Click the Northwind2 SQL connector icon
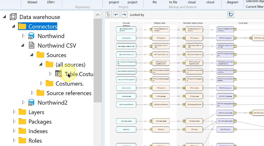 [31, 102]
